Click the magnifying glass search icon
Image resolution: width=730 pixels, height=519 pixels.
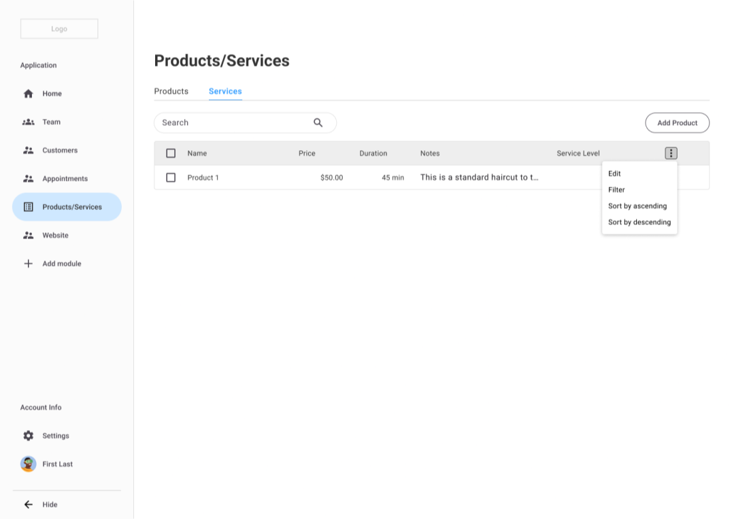coord(318,122)
